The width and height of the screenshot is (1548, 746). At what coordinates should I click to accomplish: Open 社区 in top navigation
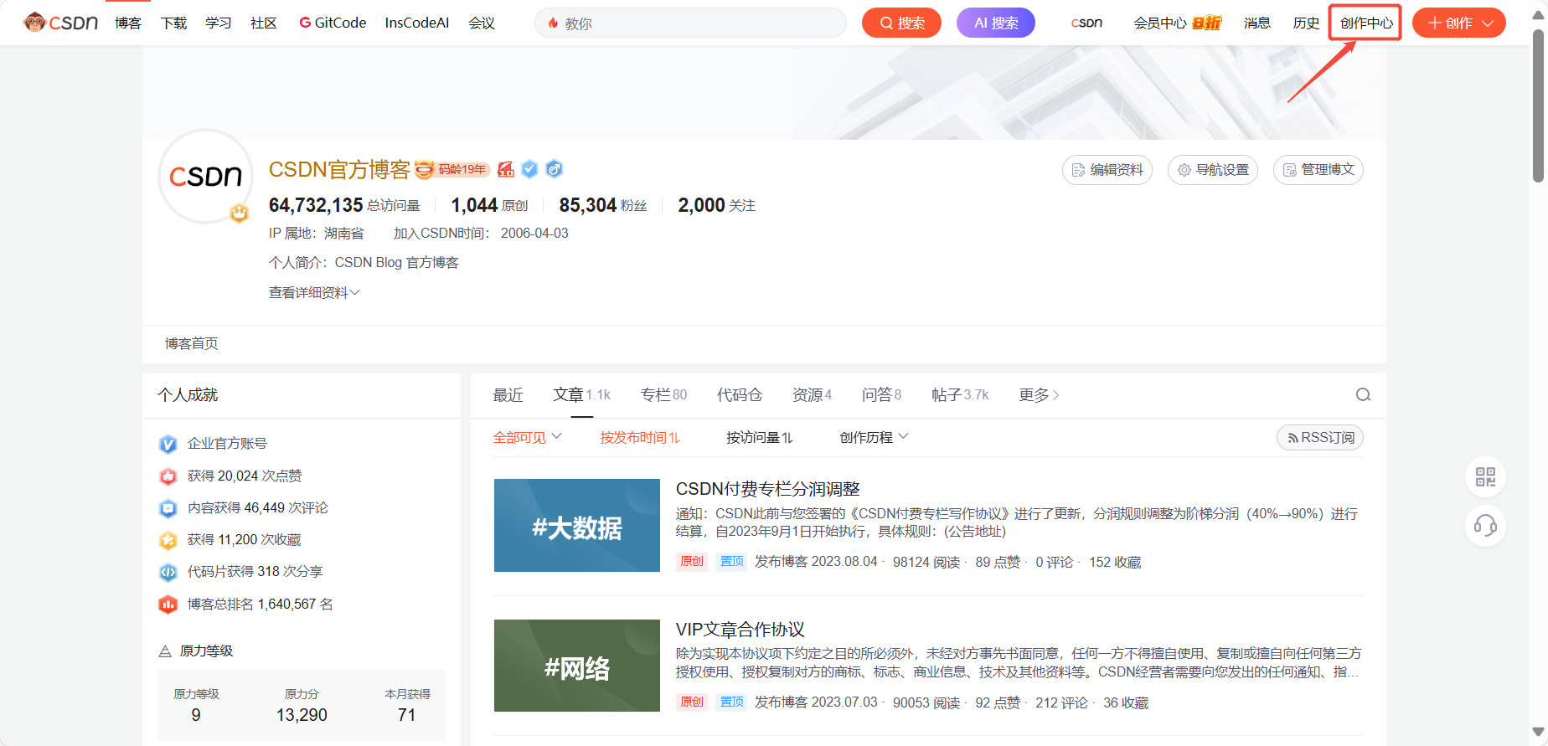(264, 23)
